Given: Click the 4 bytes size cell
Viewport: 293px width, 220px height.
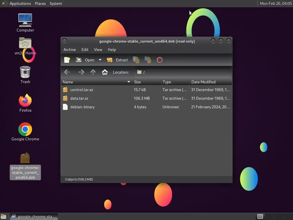Looking at the screenshot, I should tap(140, 107).
